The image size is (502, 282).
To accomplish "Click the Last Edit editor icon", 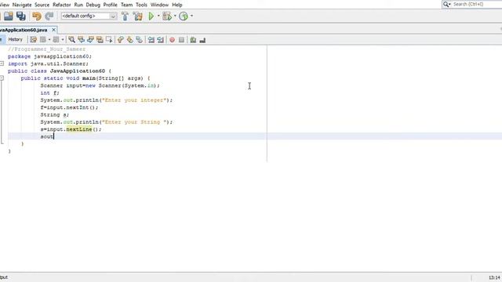I will 33,40.
